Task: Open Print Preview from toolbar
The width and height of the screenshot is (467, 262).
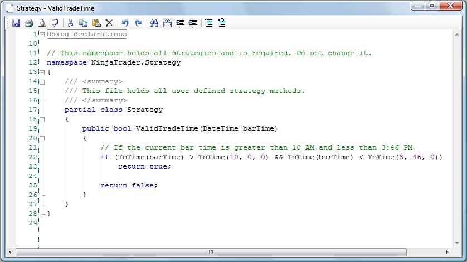Action: tap(41, 23)
